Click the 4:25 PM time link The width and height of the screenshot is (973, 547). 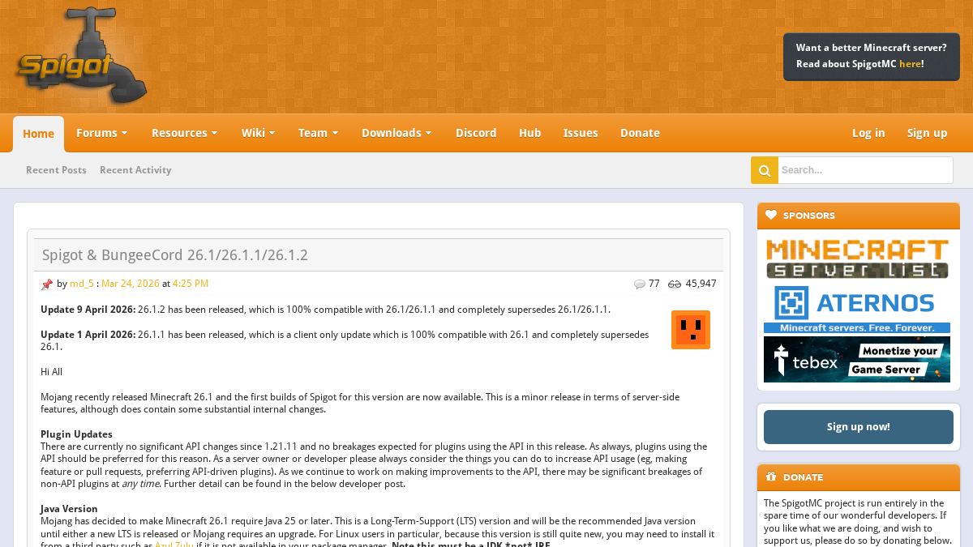tap(191, 284)
